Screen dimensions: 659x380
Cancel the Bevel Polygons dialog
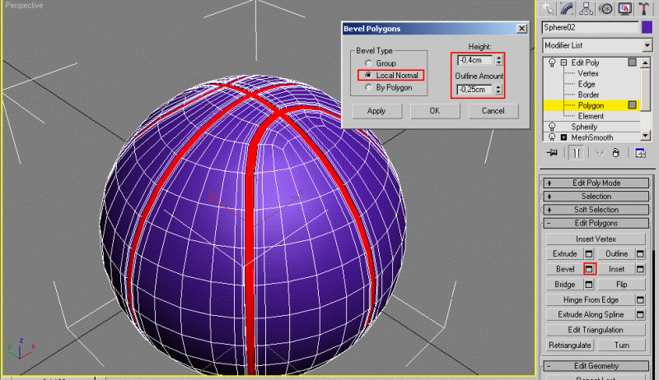click(493, 111)
